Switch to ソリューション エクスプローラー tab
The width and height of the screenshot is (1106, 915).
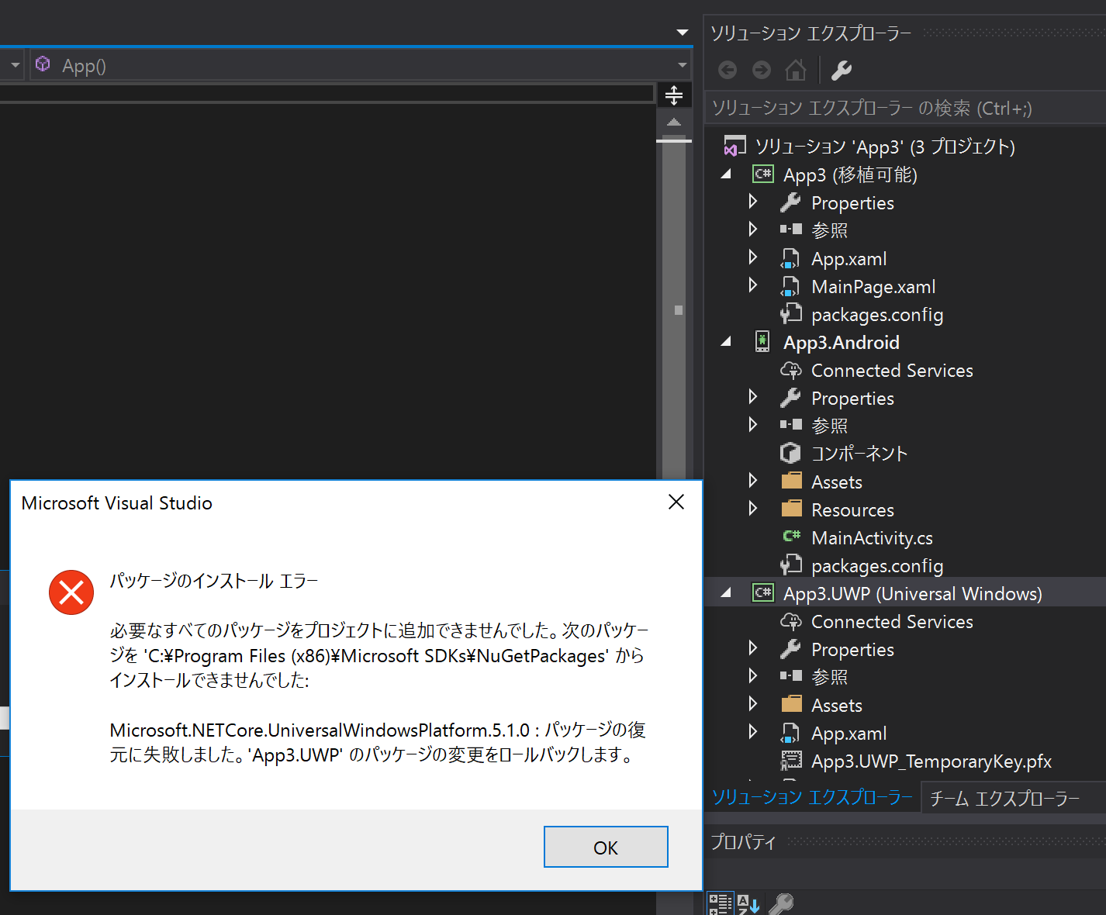811,797
